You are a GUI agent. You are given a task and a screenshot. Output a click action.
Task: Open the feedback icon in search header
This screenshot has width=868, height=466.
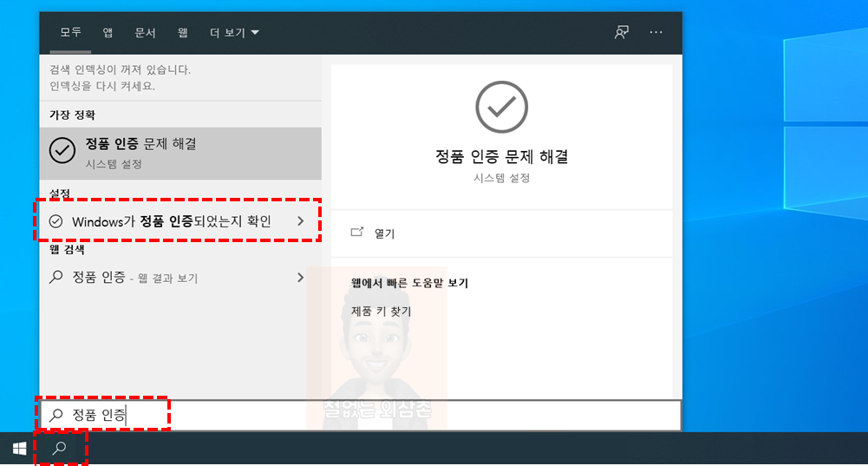coord(622,32)
